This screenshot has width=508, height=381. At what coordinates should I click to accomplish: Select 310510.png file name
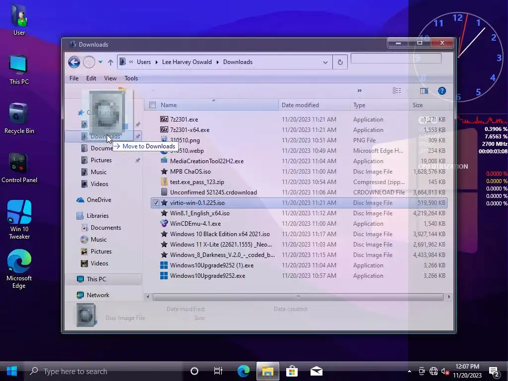(185, 140)
